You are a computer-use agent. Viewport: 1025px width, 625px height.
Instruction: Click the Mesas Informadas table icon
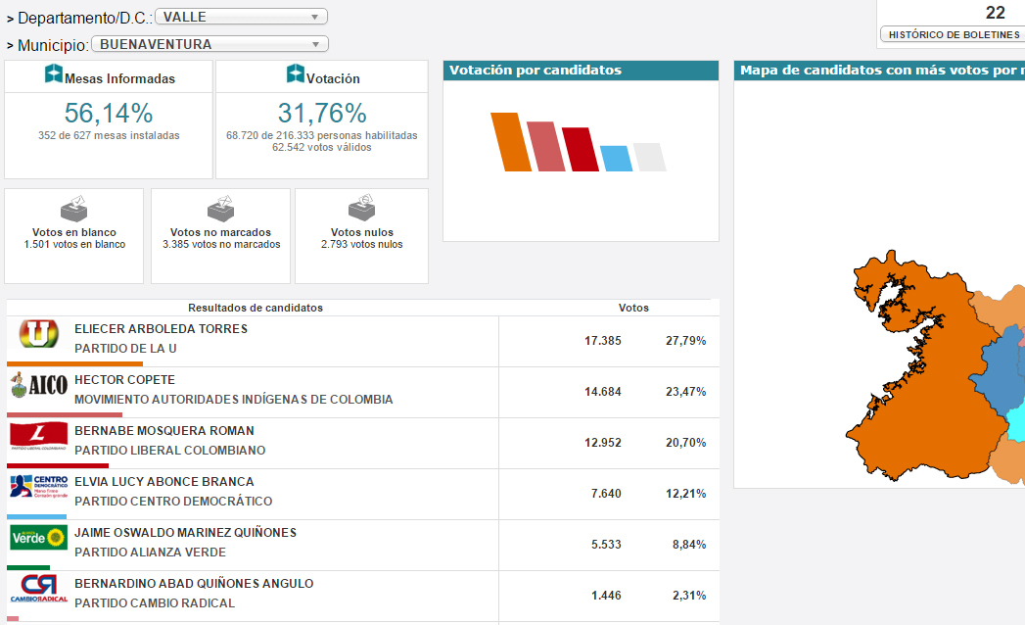tap(54, 75)
